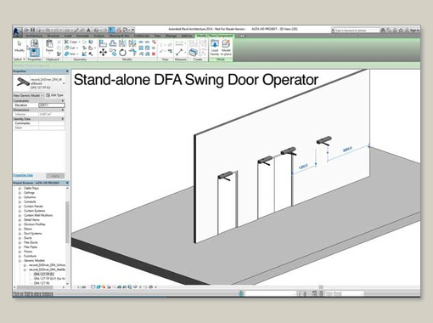Choose the Offset tool
The image size is (433, 323).
point(113,43)
